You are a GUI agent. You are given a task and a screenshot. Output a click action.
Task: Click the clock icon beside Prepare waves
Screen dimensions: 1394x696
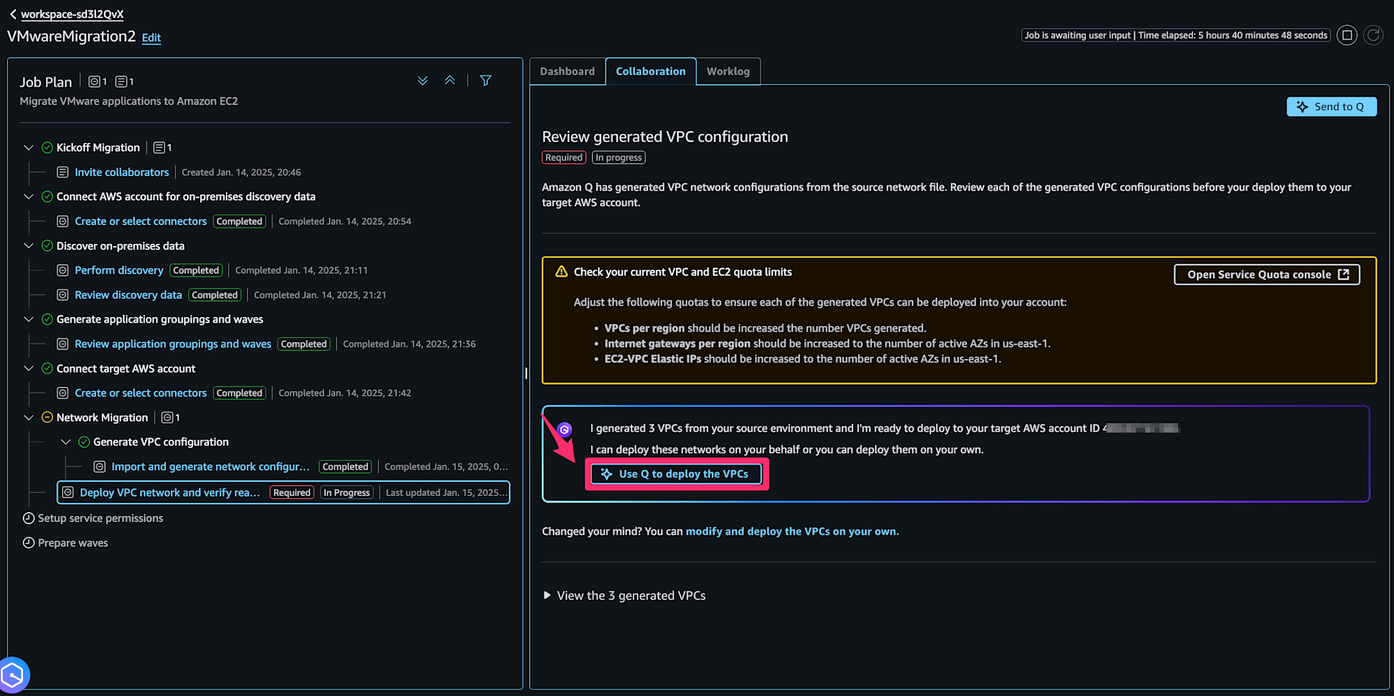[x=29, y=543]
